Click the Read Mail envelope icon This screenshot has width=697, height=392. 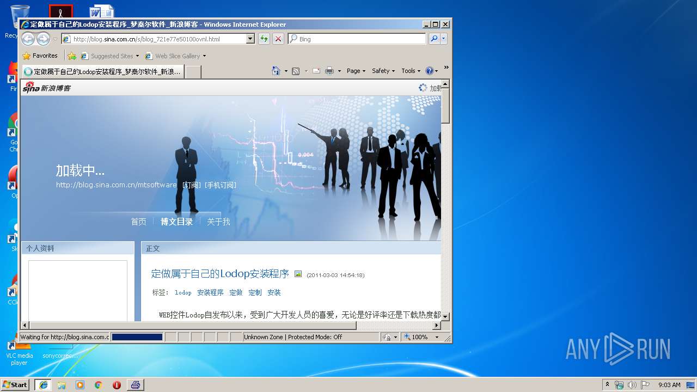(x=316, y=71)
